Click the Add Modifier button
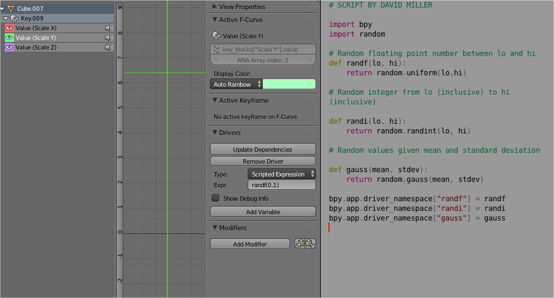This screenshot has width=554, height=298. coord(250,244)
